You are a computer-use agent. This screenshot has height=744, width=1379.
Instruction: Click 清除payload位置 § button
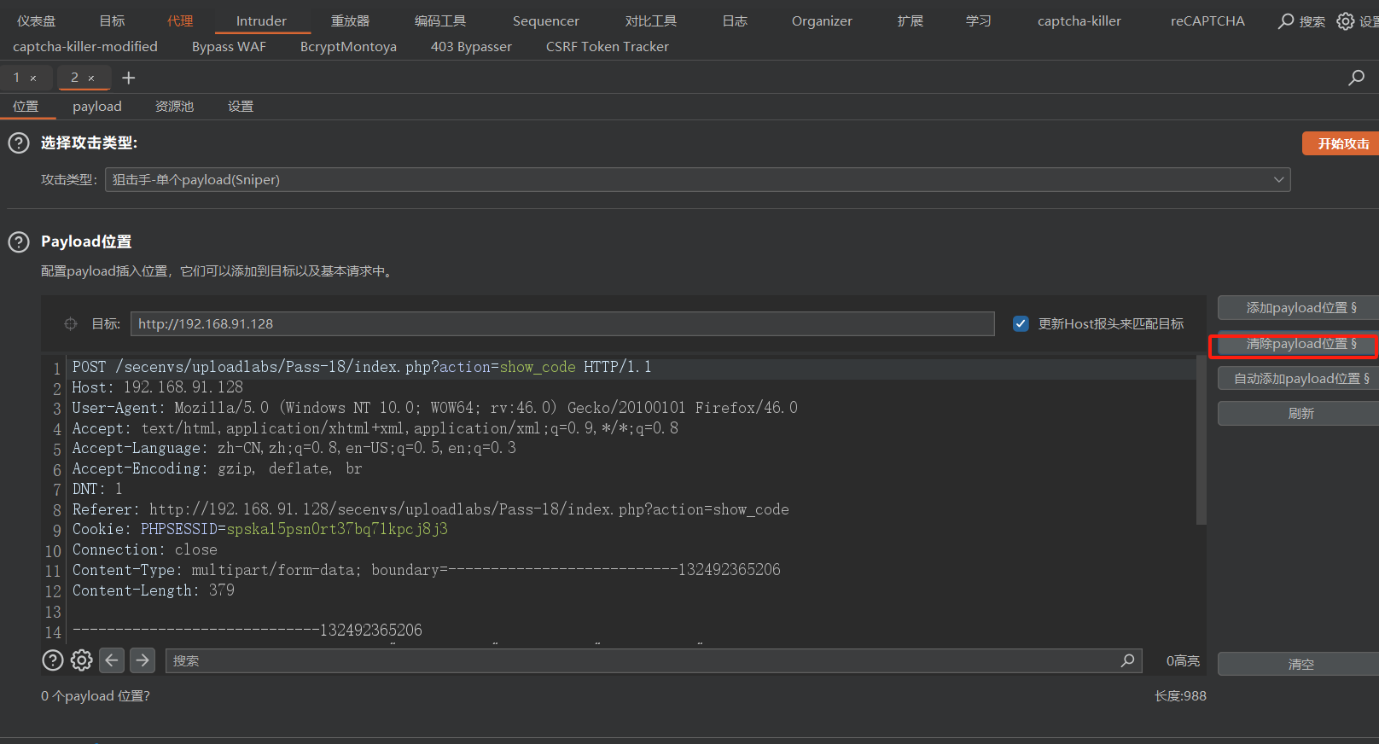coord(1300,344)
